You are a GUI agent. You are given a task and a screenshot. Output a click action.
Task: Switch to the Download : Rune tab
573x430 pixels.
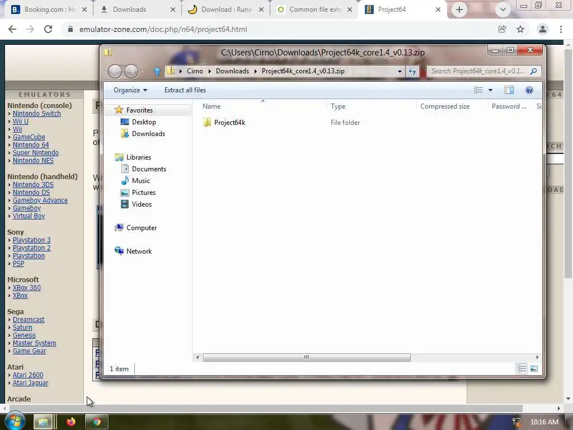click(x=226, y=10)
